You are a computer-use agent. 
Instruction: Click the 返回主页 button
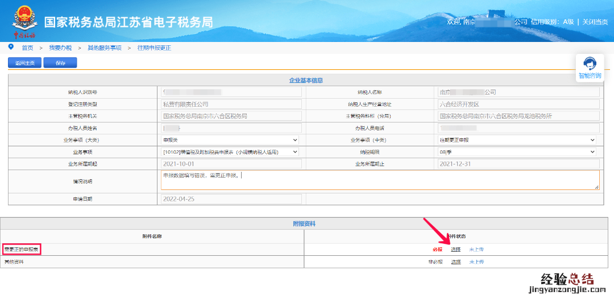[24, 63]
